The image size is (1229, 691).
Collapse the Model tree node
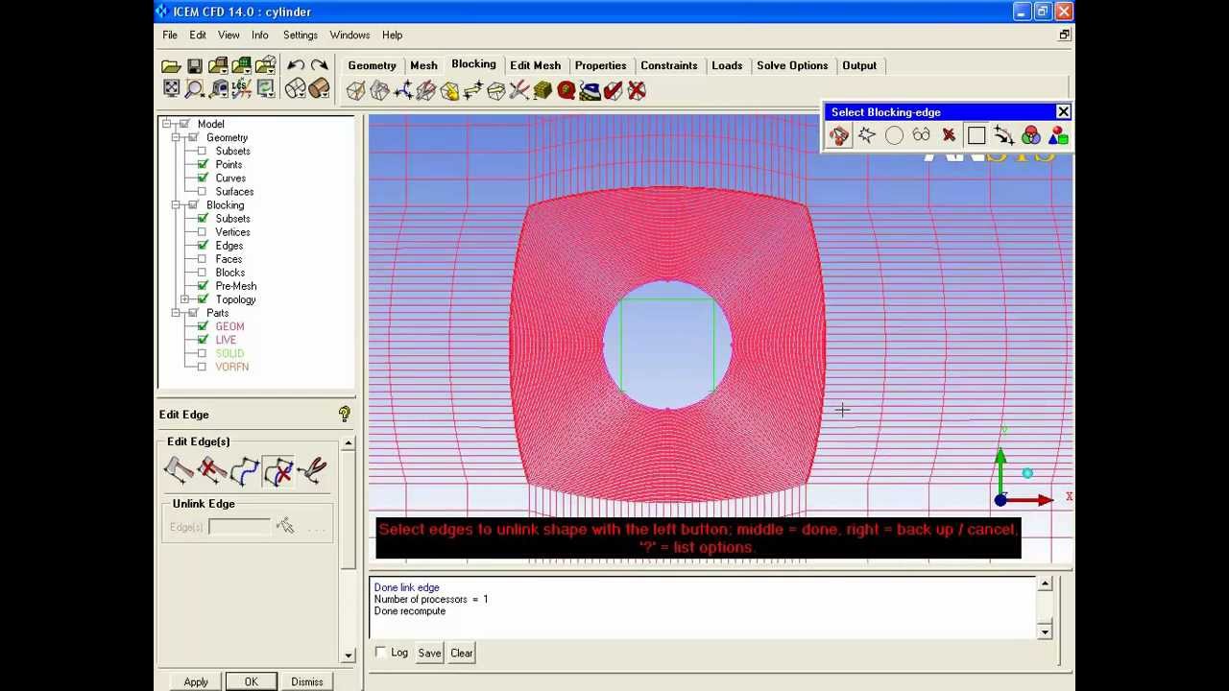tap(167, 124)
